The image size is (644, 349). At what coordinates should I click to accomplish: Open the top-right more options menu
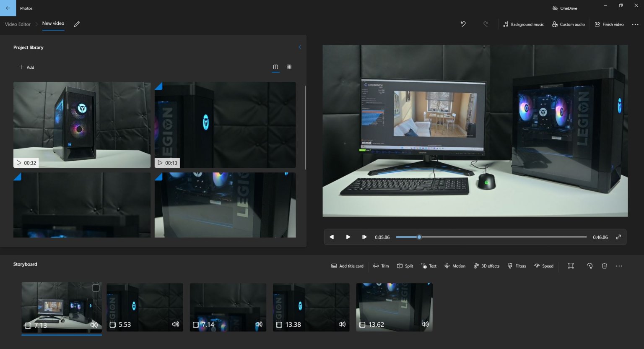636,24
